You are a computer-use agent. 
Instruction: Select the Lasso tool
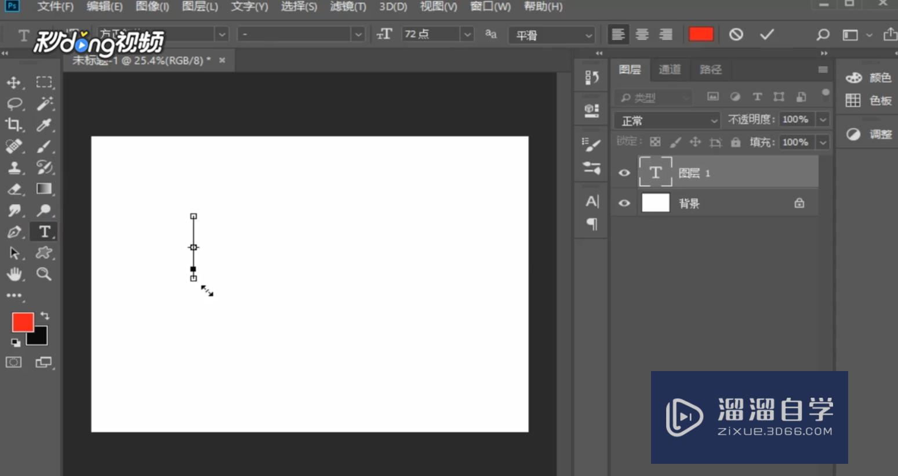pyautogui.click(x=14, y=104)
